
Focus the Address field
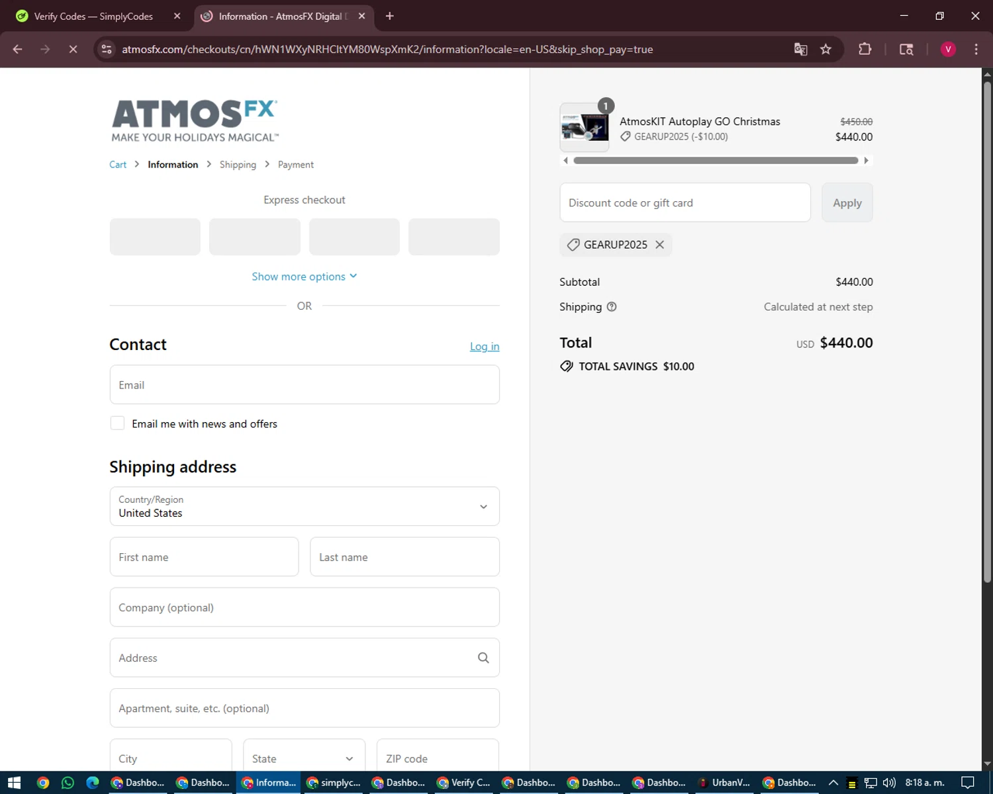305,658
